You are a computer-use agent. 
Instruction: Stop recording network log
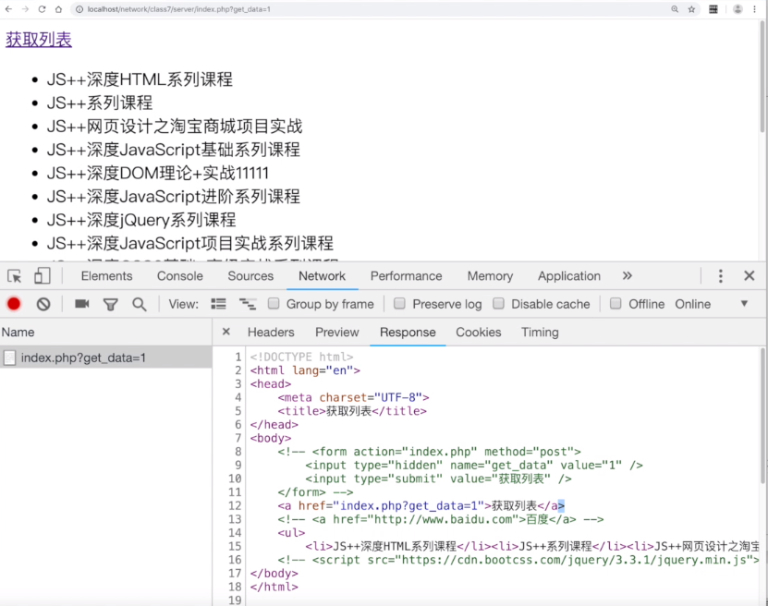pos(14,304)
